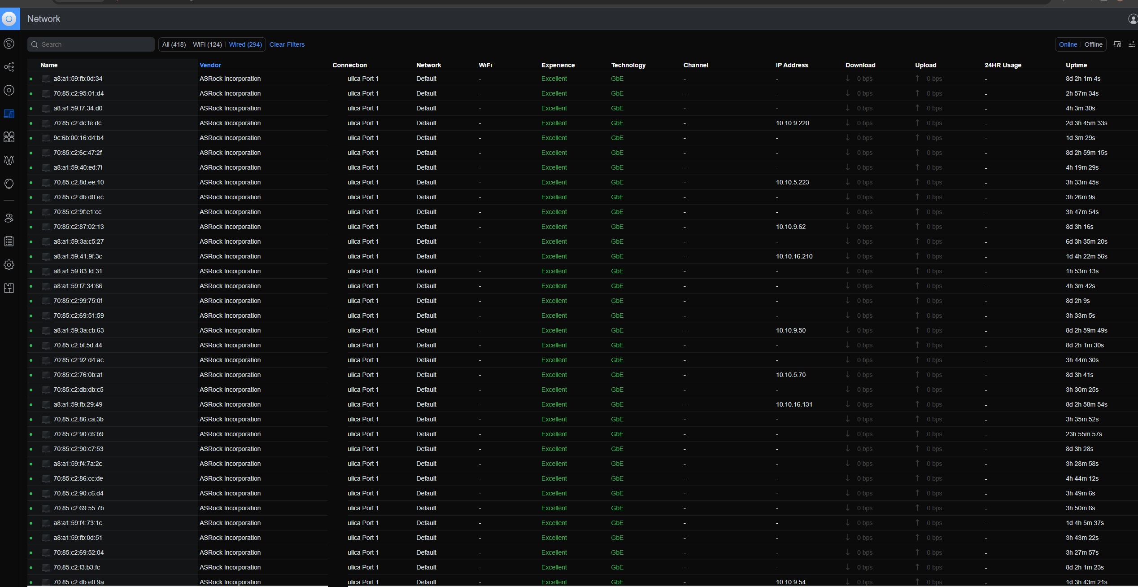Open client 9c:6b:00:16:d4:b4
The width and height of the screenshot is (1138, 587).
pyautogui.click(x=78, y=138)
